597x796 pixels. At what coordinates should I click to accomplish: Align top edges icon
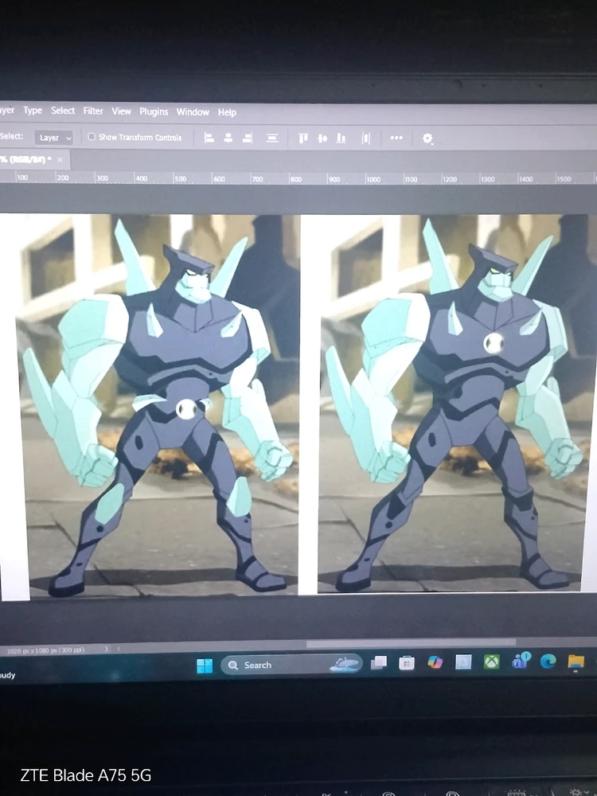(303, 138)
